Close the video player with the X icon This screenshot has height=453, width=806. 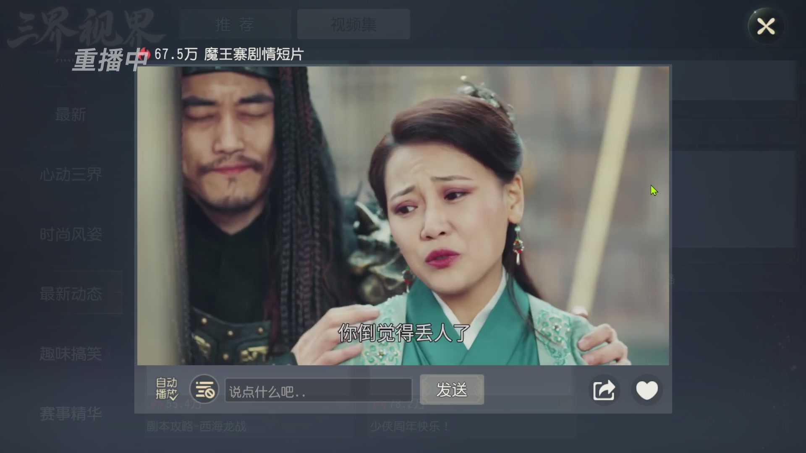pos(766,26)
